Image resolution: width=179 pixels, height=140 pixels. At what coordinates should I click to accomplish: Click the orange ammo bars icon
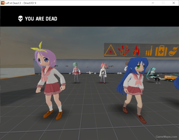coord(149,51)
